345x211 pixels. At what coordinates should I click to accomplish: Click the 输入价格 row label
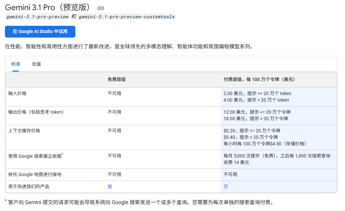(x=17, y=93)
